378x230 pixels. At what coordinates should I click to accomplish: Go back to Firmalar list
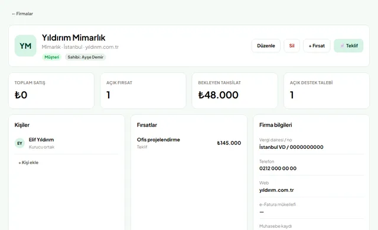(22, 14)
